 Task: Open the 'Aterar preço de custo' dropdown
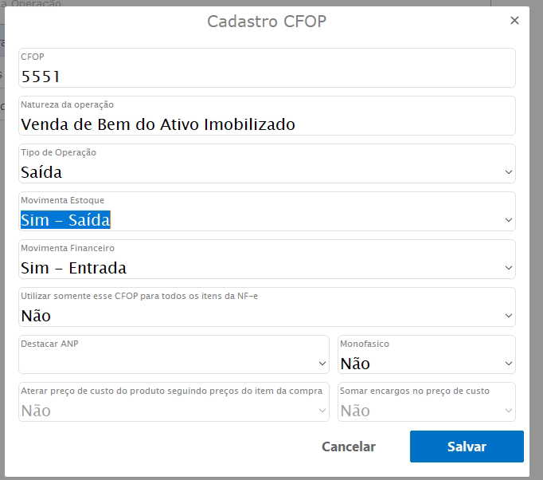coord(174,411)
